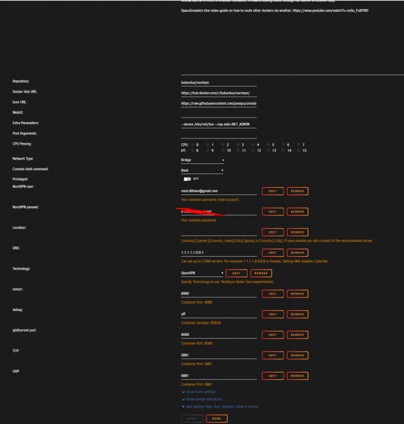
Task: Click 'Specify Technology to use' hint text
Action: 227,282
